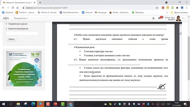Open the Extensions puzzle-piece menu
Image resolution: width=190 pixels, height=107 pixels.
[177, 8]
